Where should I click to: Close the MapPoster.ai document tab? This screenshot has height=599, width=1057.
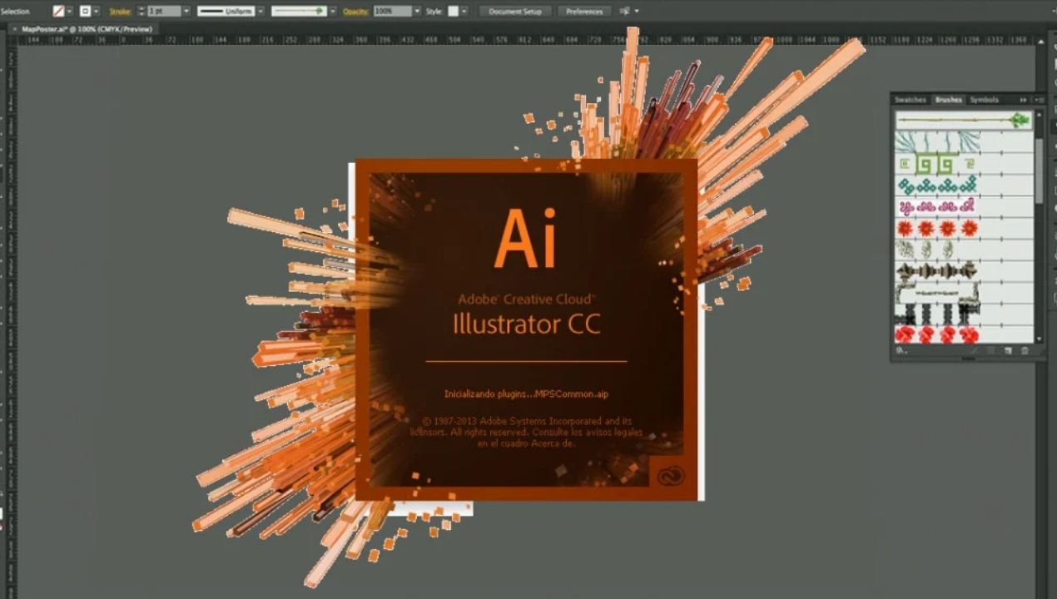[x=14, y=29]
